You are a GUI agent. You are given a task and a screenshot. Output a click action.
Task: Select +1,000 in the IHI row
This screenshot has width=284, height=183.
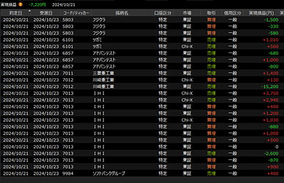tap(270, 133)
